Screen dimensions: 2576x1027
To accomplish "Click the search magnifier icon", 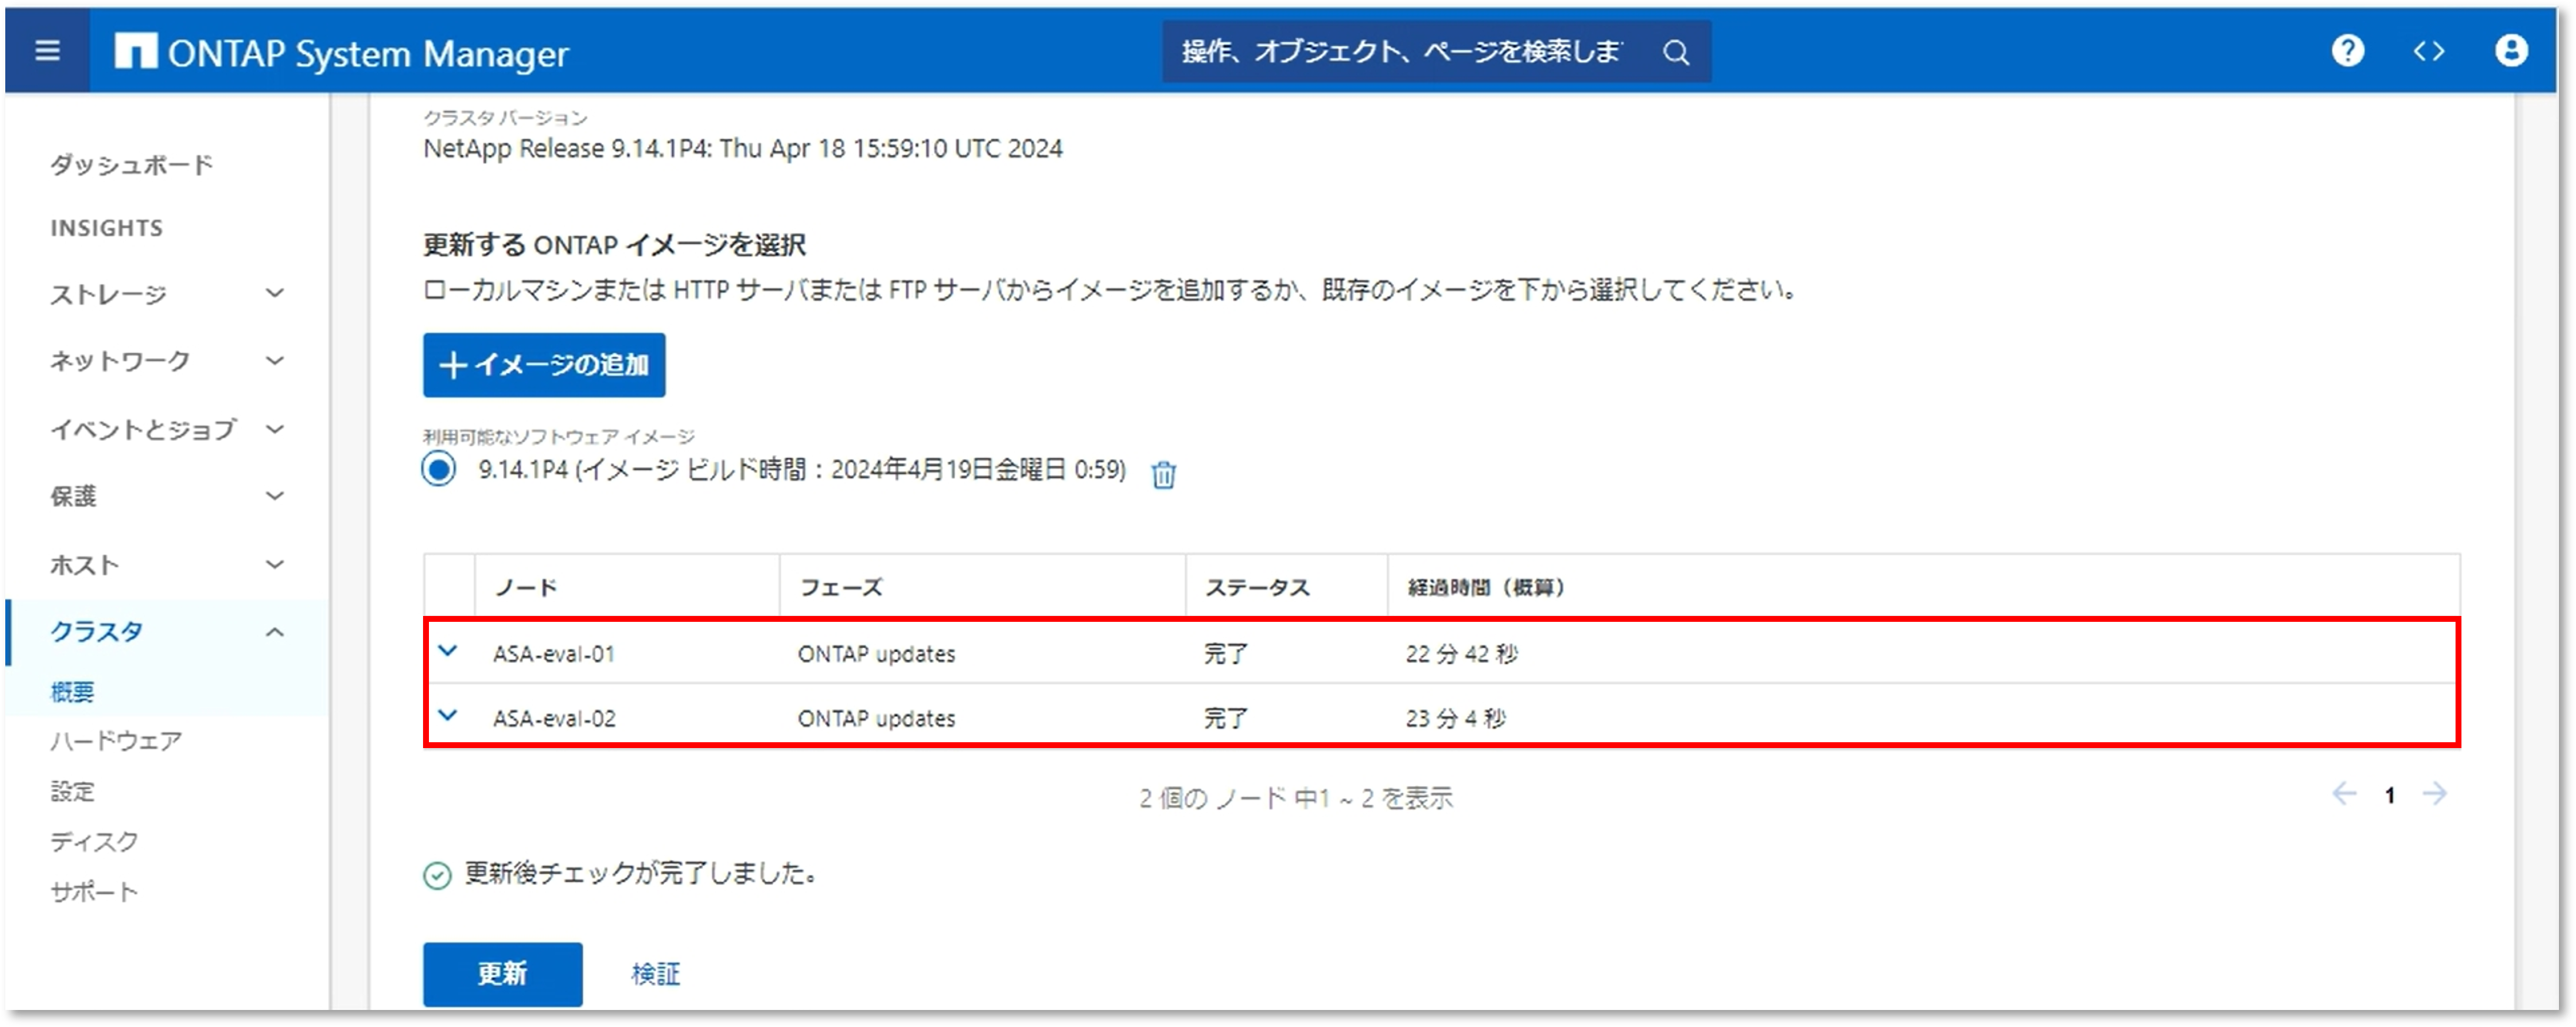I will (x=1676, y=52).
